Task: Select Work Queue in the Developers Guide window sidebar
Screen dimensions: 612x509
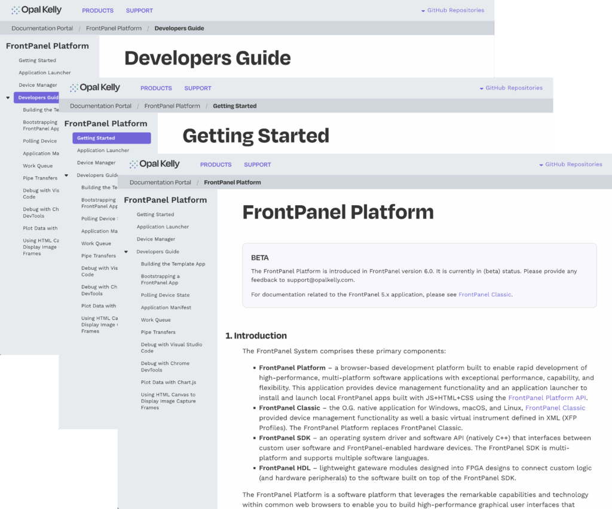Action: coord(38,166)
